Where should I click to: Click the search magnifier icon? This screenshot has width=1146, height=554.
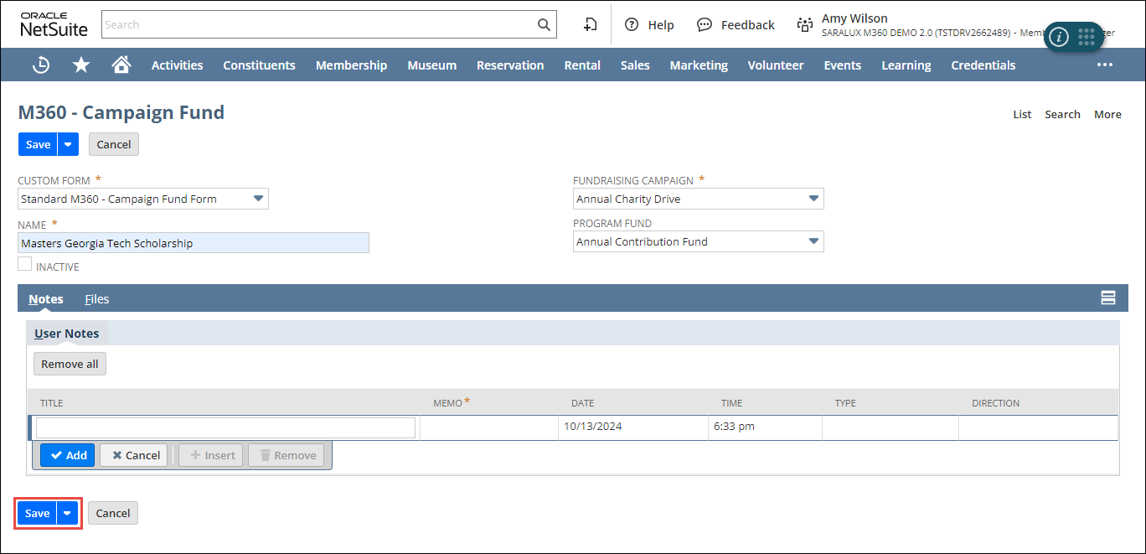tap(544, 25)
